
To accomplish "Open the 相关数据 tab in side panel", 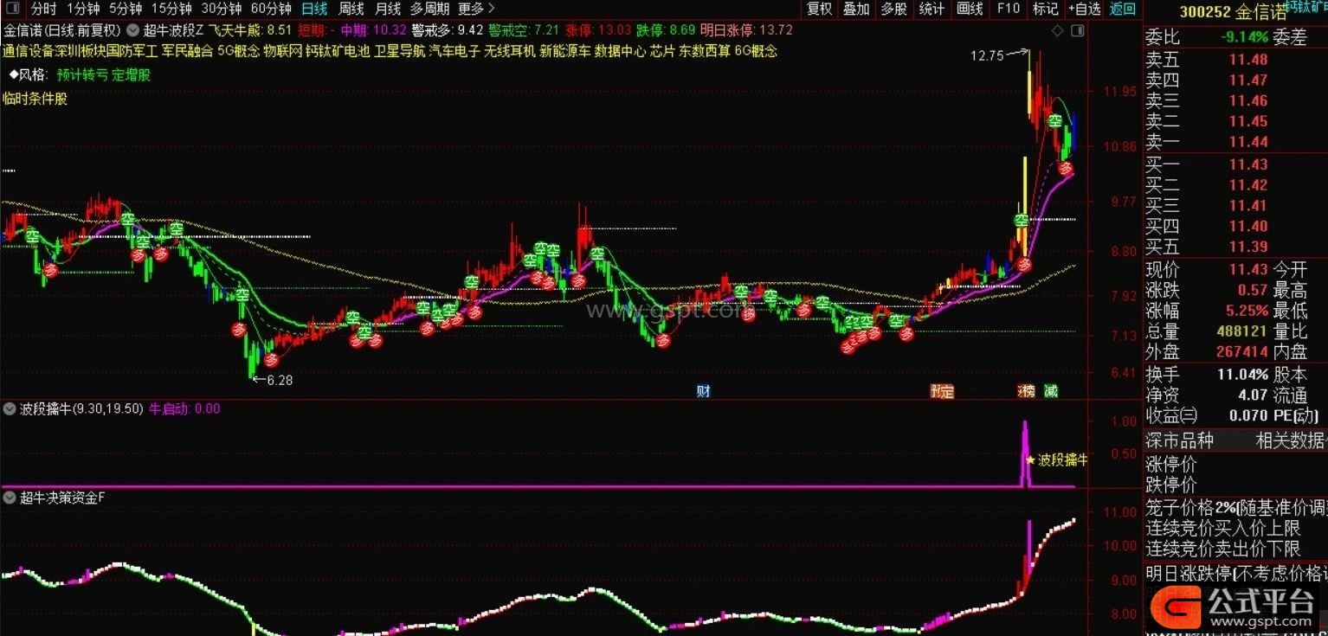I will click(x=1290, y=440).
